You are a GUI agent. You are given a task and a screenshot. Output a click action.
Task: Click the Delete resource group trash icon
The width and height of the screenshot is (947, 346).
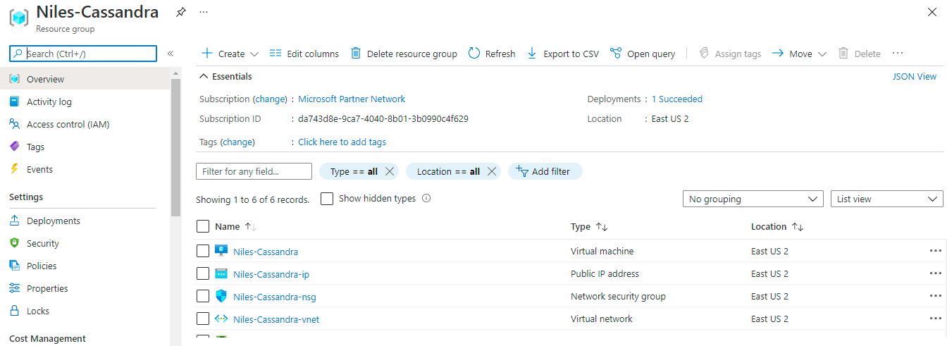(x=356, y=54)
